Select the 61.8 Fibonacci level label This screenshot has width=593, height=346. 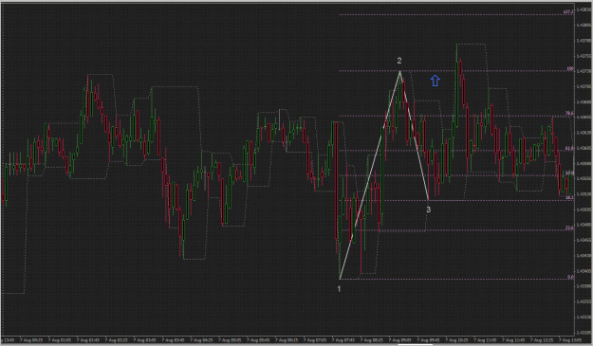[x=569, y=149]
